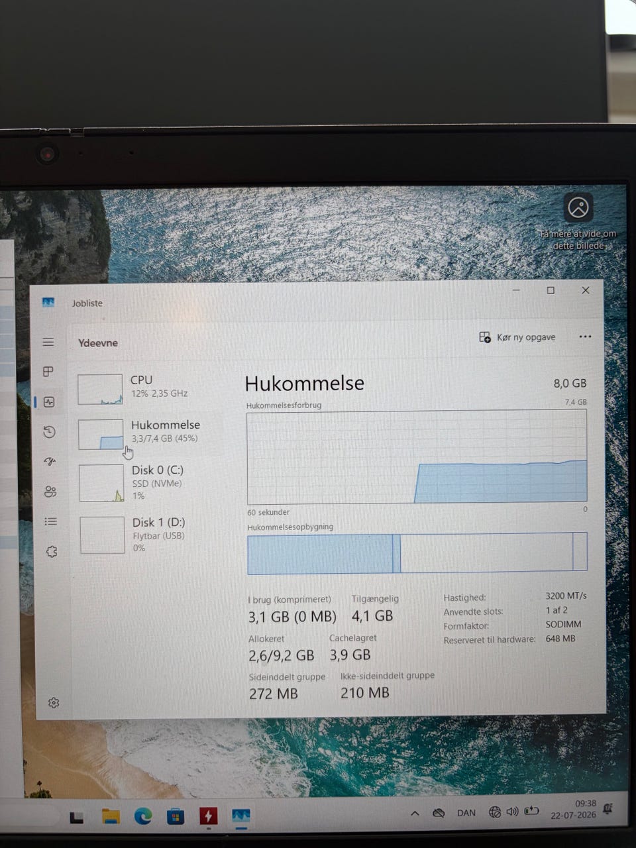Viewport: 636px width, 848px height.
Task: Expand hidden tray icons chevron
Action: (x=415, y=813)
